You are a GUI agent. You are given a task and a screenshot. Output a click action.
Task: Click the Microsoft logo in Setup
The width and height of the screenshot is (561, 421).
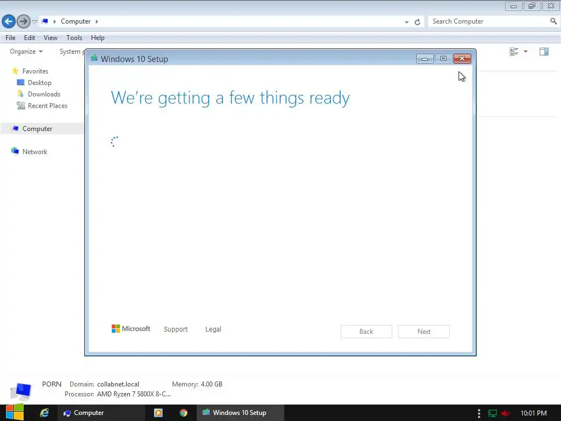pyautogui.click(x=131, y=329)
